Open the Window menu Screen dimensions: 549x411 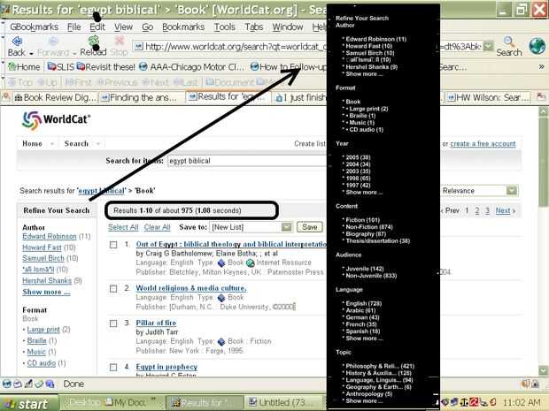(x=288, y=27)
